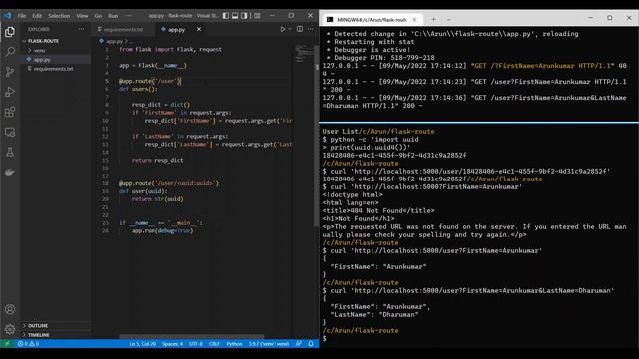Open notifications bell in status bar
Viewport: 639px width, 359px height.
coord(311,344)
